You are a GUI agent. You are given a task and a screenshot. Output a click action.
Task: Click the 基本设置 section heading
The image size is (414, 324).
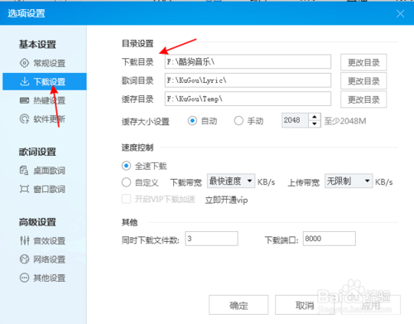click(37, 44)
